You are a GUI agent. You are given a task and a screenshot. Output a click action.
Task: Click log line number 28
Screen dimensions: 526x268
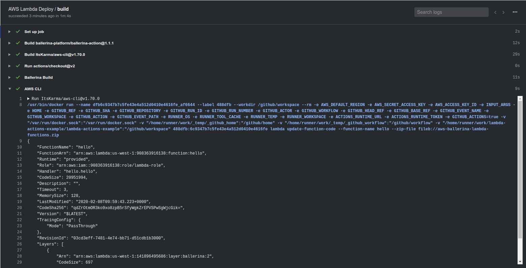[x=20, y=256]
